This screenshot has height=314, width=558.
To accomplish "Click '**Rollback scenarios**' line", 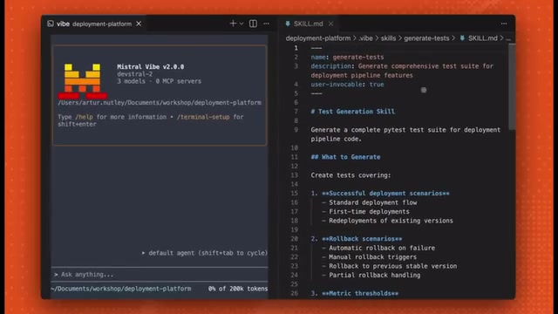I will click(x=362, y=239).
